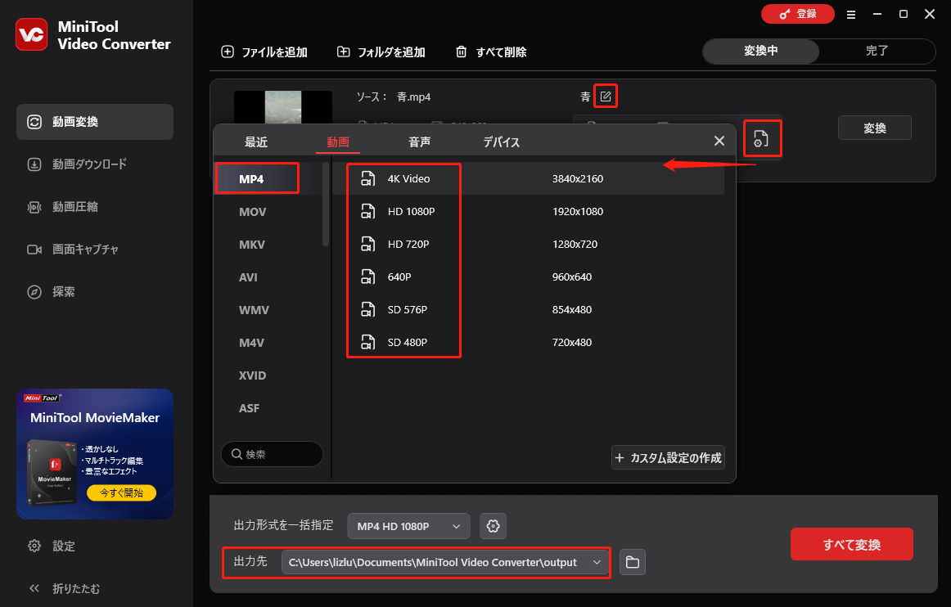This screenshot has width=951, height=607.
Task: Click the key icon in 登録 button
Action: point(785,14)
